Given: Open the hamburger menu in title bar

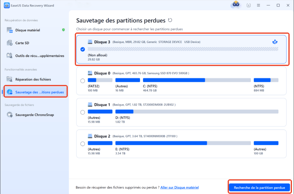Looking at the screenshot, I should point(258,6).
